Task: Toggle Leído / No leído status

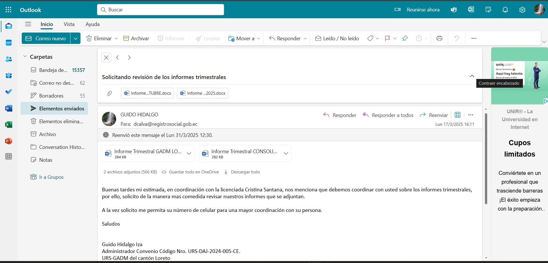Action: pos(337,39)
